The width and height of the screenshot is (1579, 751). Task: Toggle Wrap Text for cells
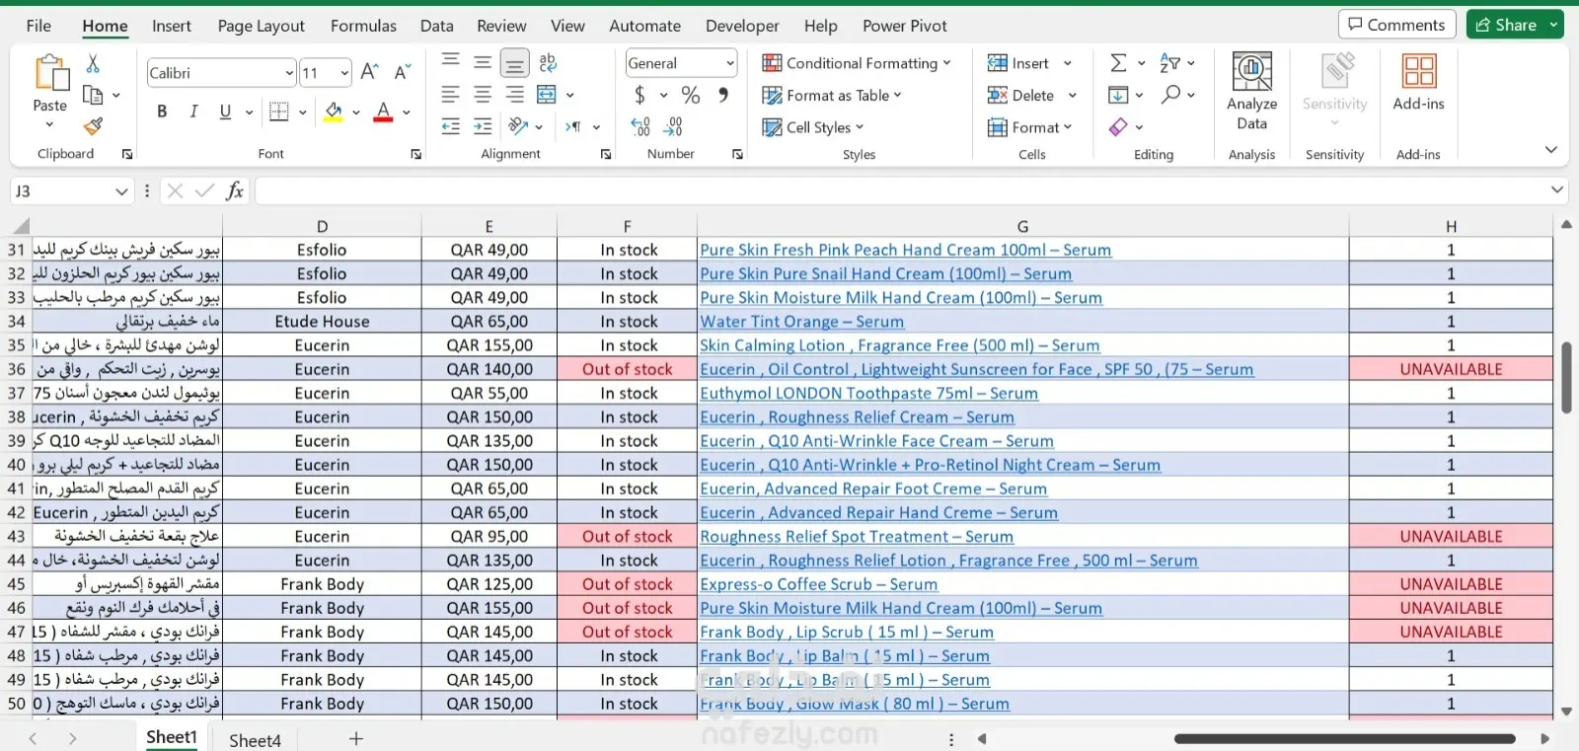(x=548, y=63)
